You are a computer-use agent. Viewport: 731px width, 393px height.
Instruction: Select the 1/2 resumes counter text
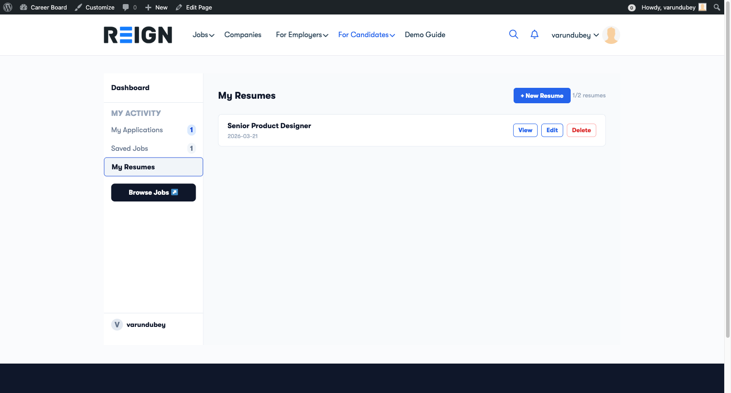pos(589,96)
